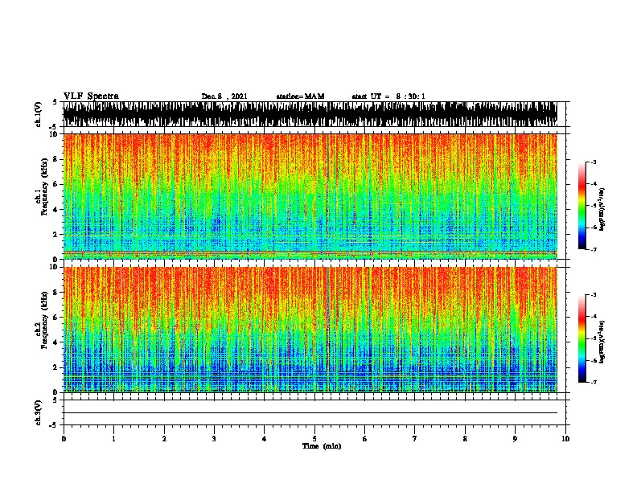Click the lower PSD colorbar beside ch.2
The image size is (637, 492).
click(x=582, y=338)
